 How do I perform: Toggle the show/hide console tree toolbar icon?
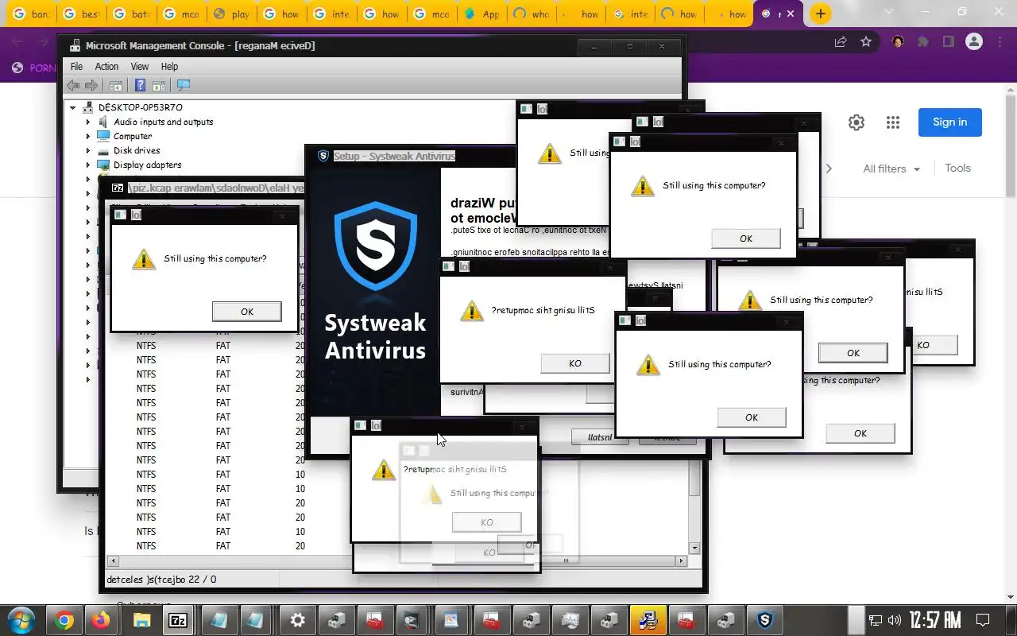[115, 85]
